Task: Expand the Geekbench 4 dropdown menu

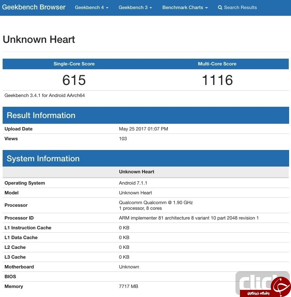Action: 92,8
